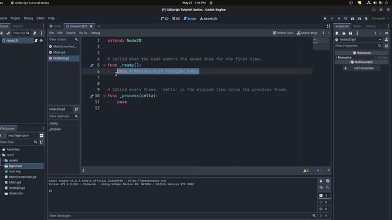Expand the Resource section in Inspector
Viewport: 392px width, 220px height.
click(x=344, y=57)
